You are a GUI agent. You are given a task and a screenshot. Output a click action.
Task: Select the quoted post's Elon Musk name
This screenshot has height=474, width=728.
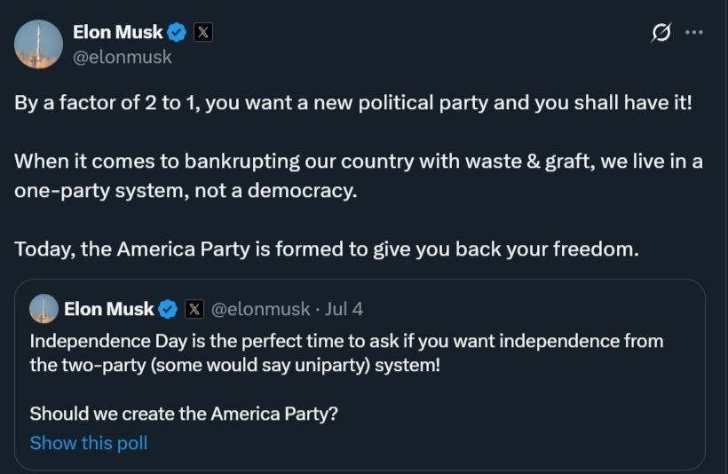pyautogui.click(x=108, y=309)
